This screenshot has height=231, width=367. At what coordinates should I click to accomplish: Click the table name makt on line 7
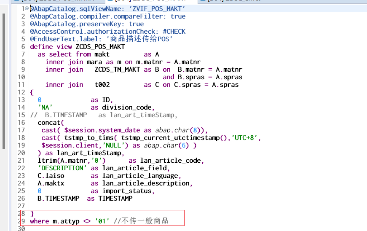click(x=102, y=54)
